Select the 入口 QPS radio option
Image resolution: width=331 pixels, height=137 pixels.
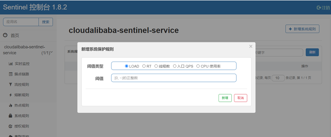point(175,66)
